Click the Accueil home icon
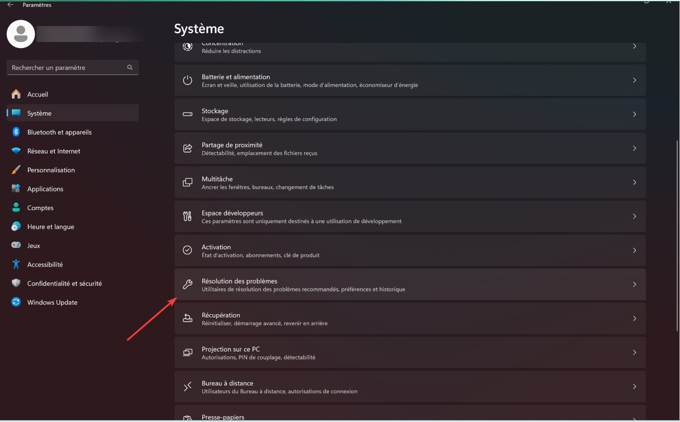 (16, 94)
